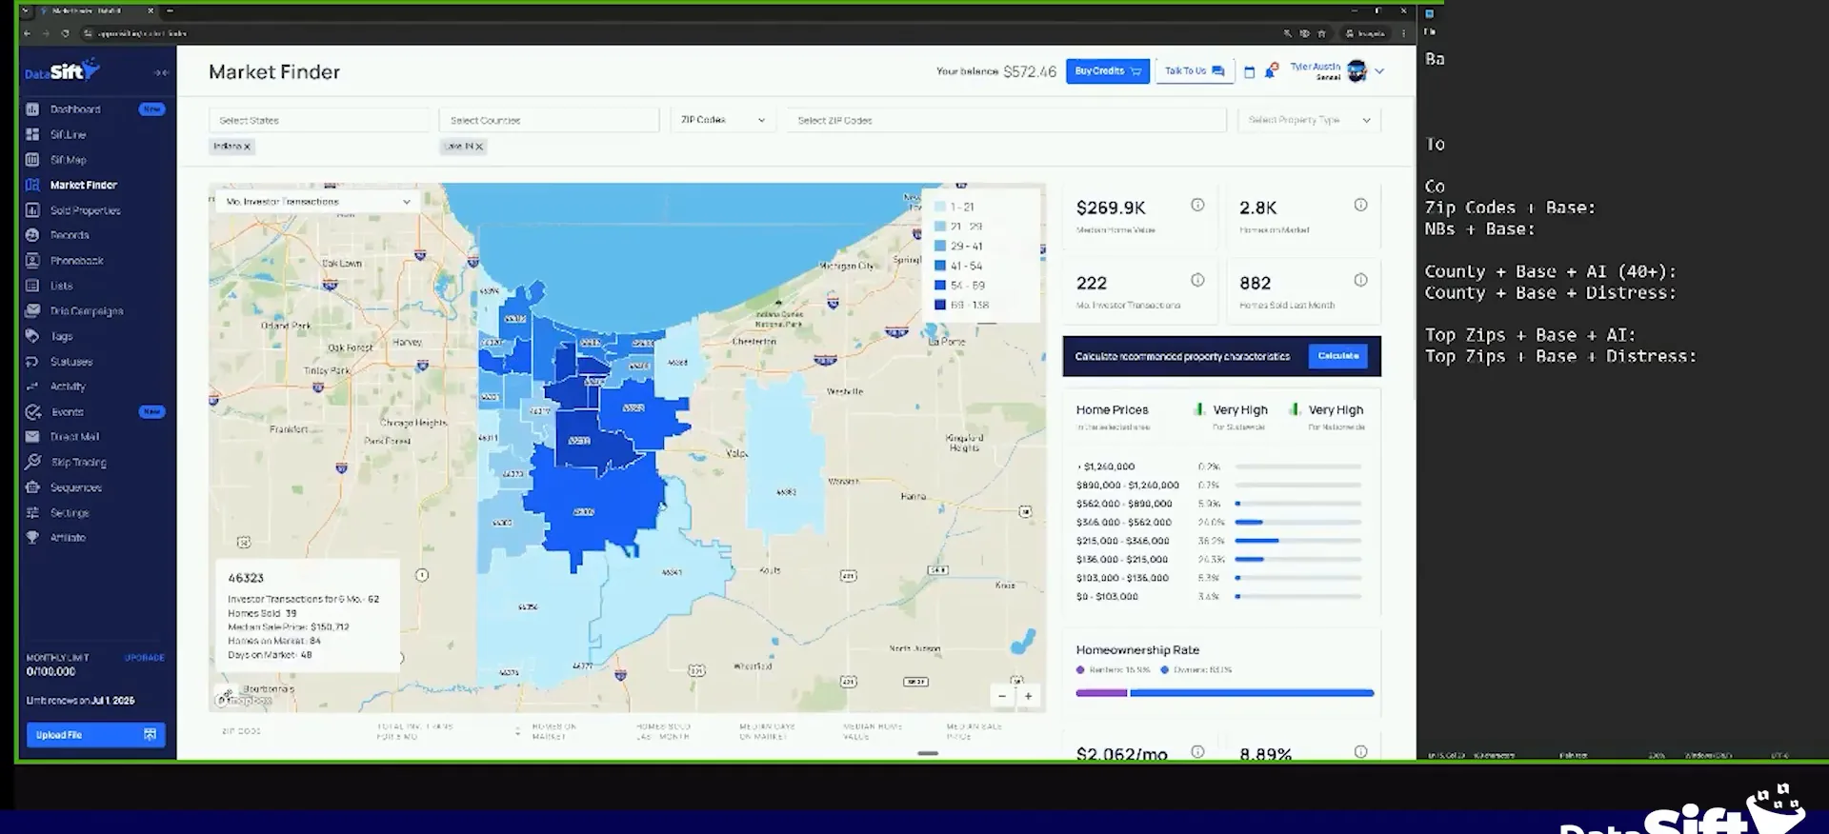The height and width of the screenshot is (834, 1829).
Task: Click the Upgrade link near Monthly Limit
Action: 145,658
